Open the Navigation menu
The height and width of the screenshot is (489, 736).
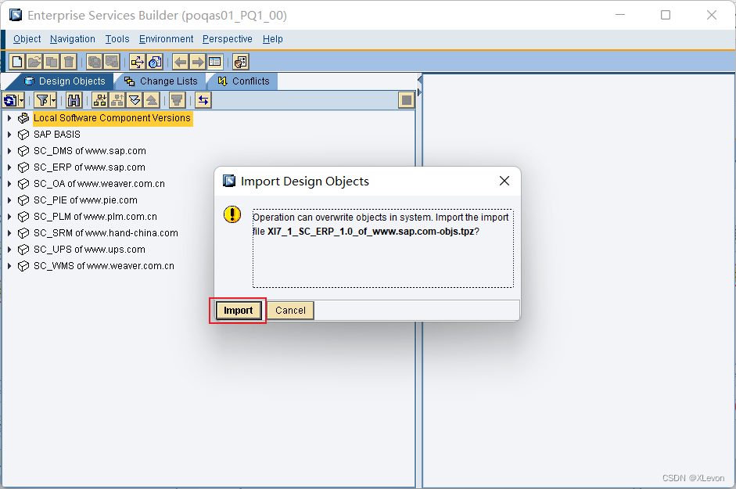(x=72, y=39)
